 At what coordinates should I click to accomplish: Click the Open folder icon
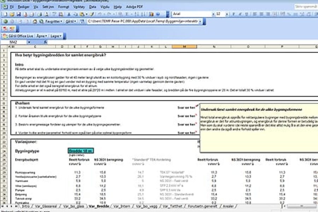tap(12, 14)
